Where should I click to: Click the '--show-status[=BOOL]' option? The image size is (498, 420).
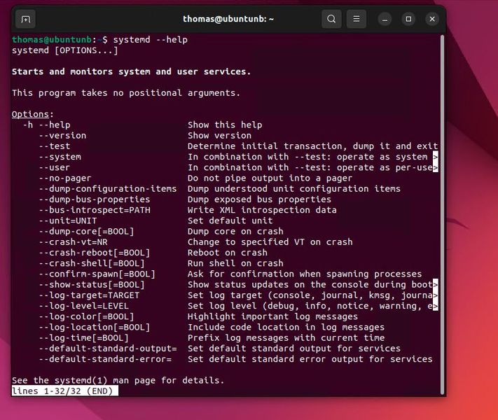[x=92, y=285]
